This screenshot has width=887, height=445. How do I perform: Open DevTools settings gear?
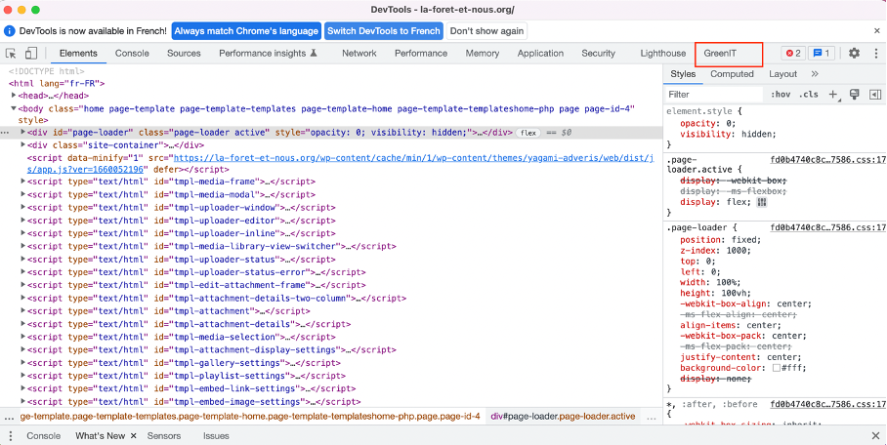[854, 53]
